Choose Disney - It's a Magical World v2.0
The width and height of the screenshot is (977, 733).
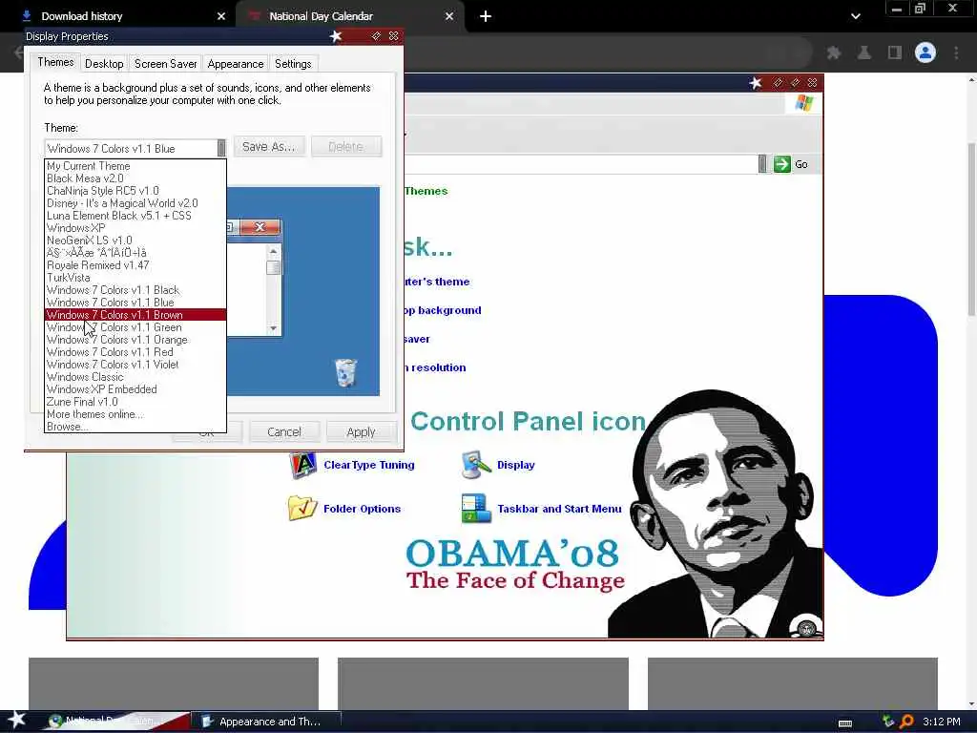click(x=135, y=203)
